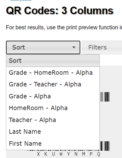Select the default Sort option in the list
122x158 pixels.
click(x=53, y=61)
